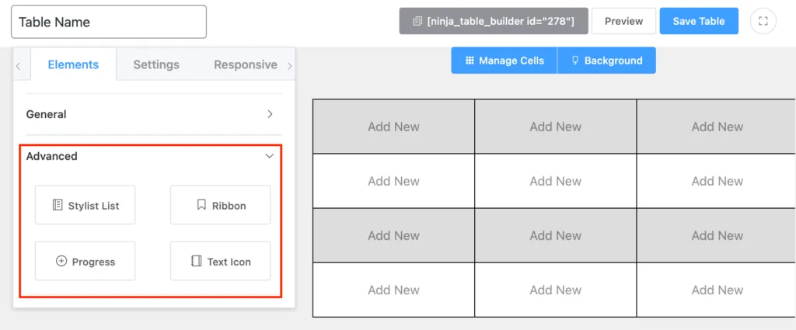Select the Progress element

pyautogui.click(x=86, y=261)
